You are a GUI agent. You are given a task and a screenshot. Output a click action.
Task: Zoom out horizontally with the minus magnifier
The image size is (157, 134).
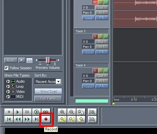(x=72, y=112)
